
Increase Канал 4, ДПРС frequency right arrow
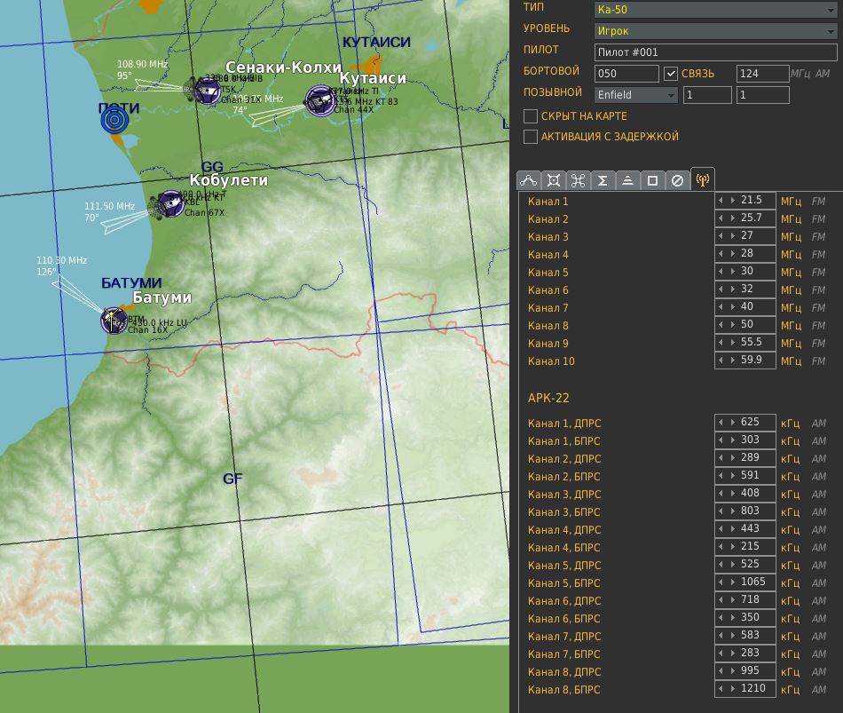[x=732, y=529]
